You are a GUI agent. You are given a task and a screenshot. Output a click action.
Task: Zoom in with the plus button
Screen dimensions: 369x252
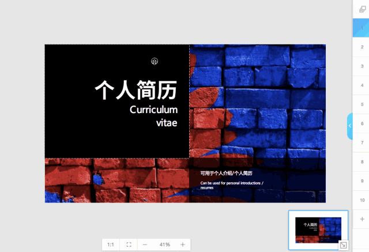[x=183, y=245]
